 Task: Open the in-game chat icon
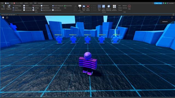(7, 17)
